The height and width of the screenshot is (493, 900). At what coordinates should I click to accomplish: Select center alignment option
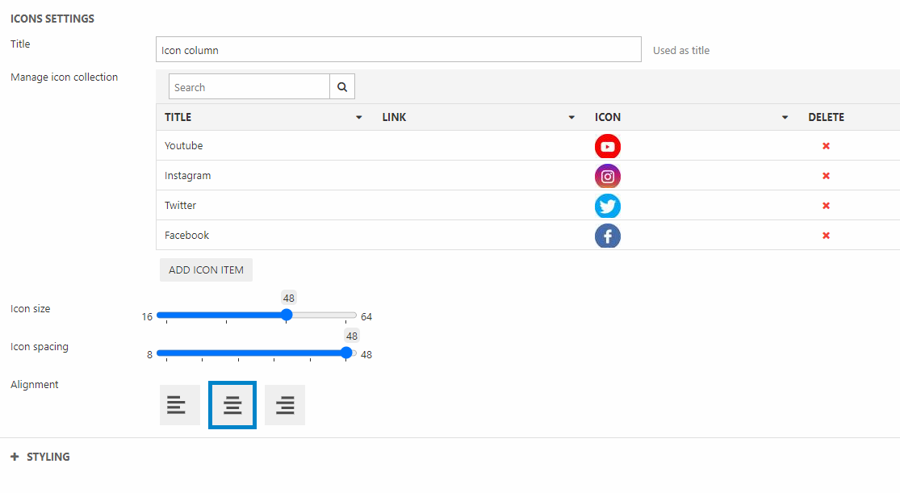click(x=232, y=405)
